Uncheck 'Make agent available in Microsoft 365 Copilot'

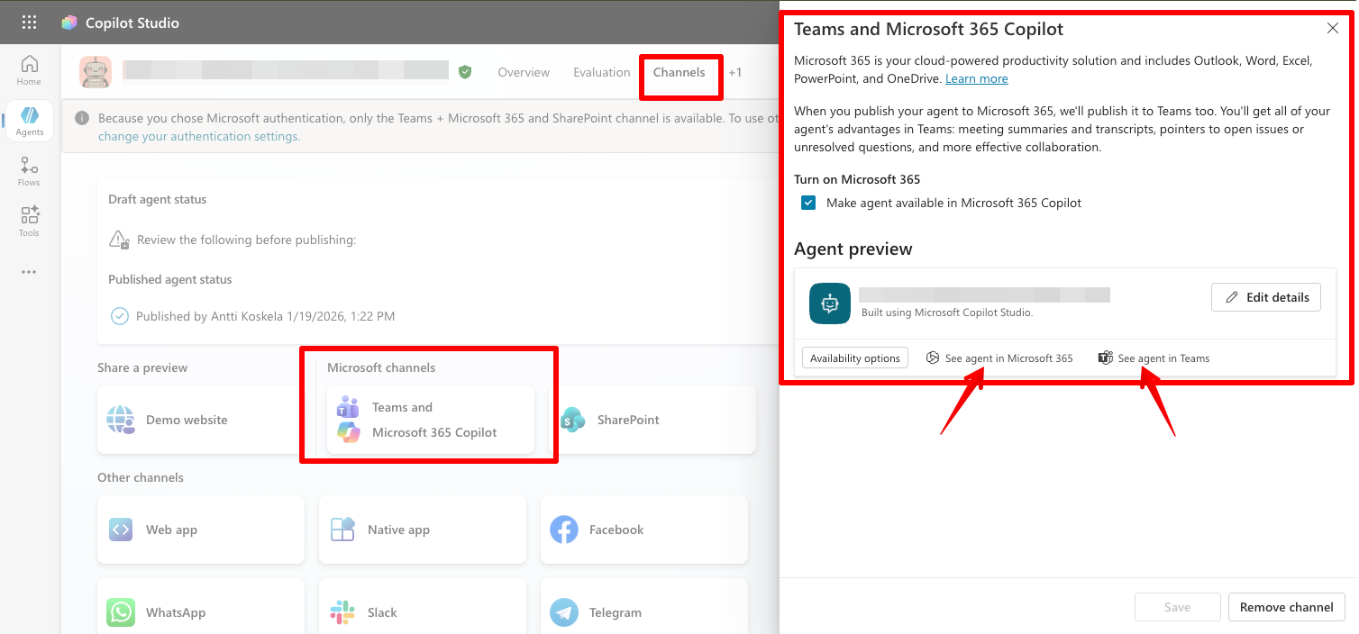click(808, 203)
